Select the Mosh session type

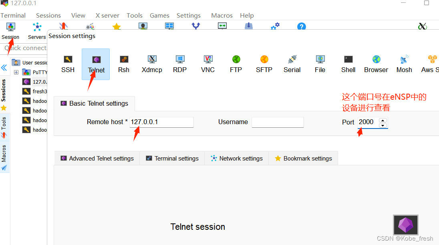[404, 64]
